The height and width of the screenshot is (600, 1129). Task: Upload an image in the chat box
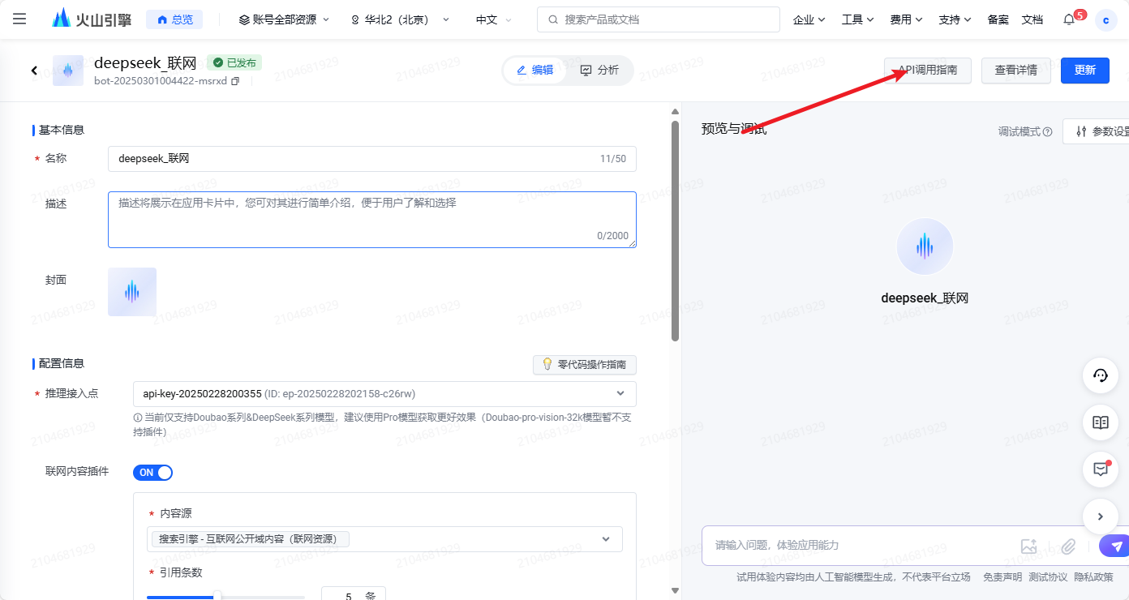[1029, 546]
